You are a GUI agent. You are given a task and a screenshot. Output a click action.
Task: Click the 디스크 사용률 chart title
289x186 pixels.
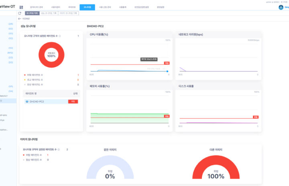[186, 86]
